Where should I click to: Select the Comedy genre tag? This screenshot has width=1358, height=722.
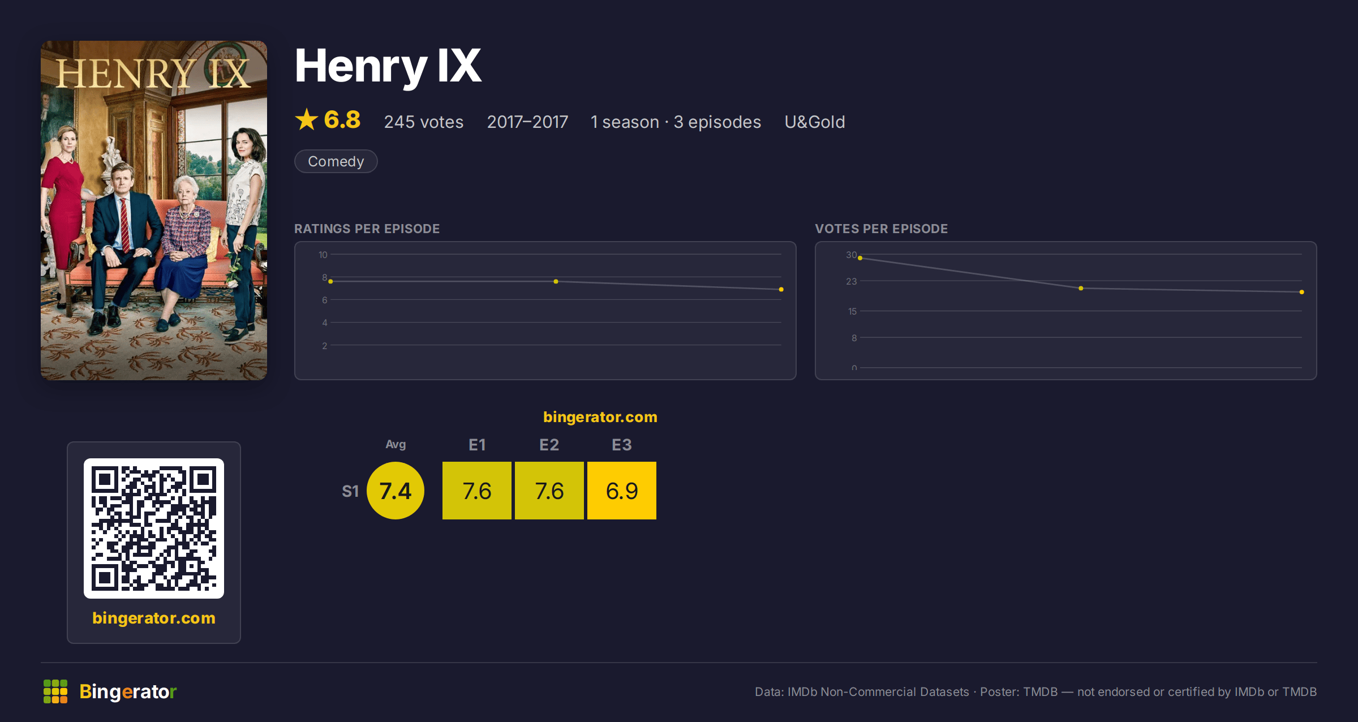coord(336,161)
